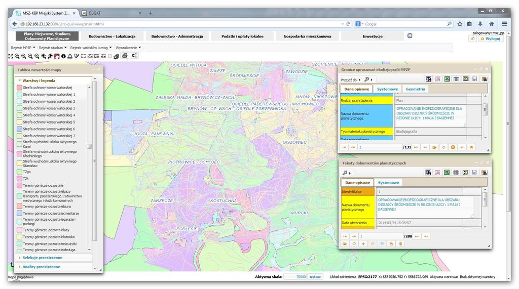This screenshot has width=519, height=289.
Task: Activate the info (i) identify tool
Action: coord(63,56)
